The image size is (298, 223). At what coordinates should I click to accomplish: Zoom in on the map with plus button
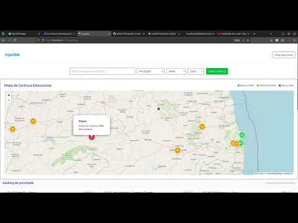9,95
